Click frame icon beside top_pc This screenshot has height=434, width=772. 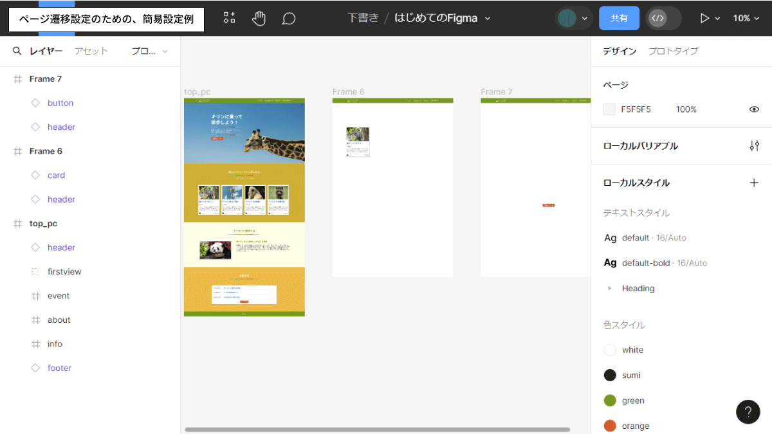coord(17,224)
